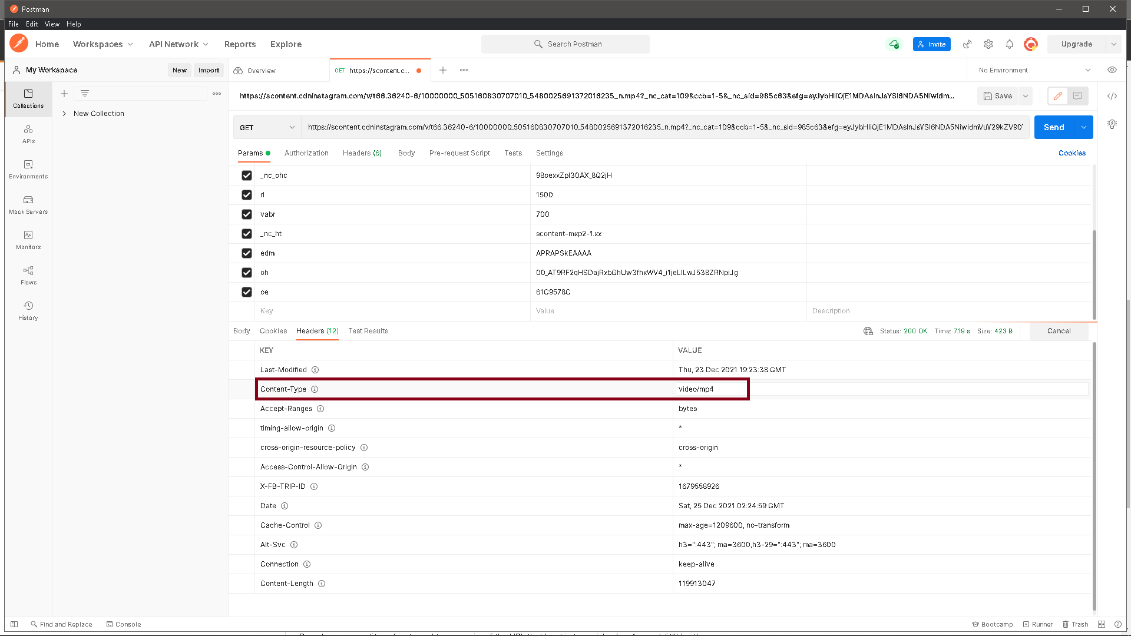Image resolution: width=1131 pixels, height=636 pixels.
Task: Open the GET method dropdown
Action: click(267, 127)
